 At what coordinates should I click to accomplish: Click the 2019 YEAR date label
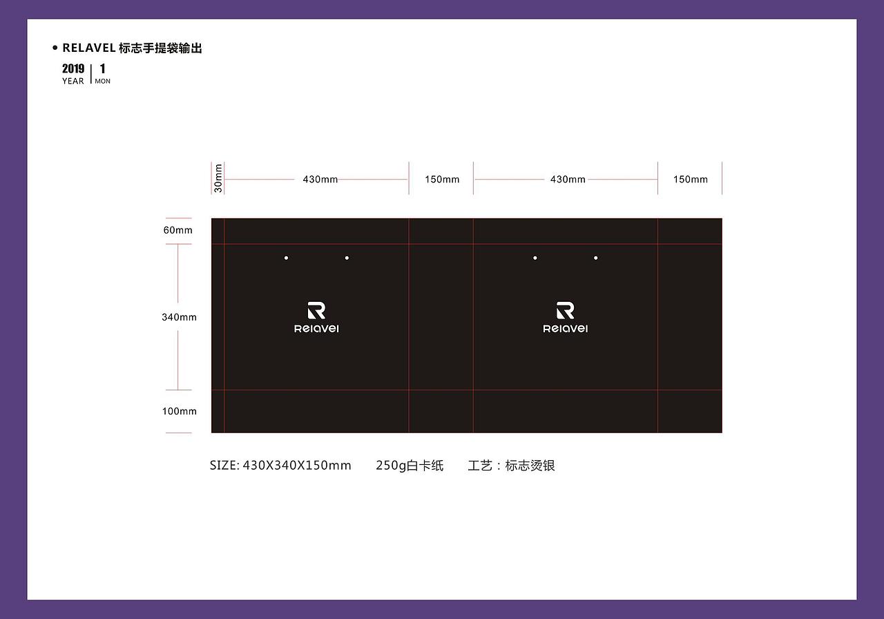tap(73, 73)
